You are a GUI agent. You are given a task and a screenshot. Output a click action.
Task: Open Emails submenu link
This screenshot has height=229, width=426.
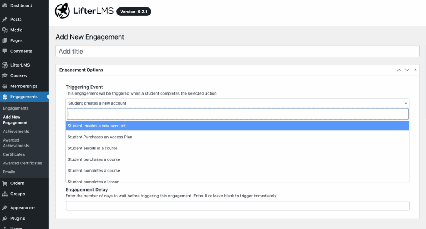point(9,172)
